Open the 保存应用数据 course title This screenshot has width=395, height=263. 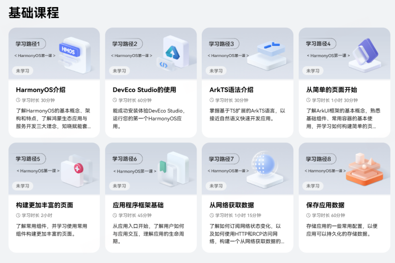pos(325,205)
